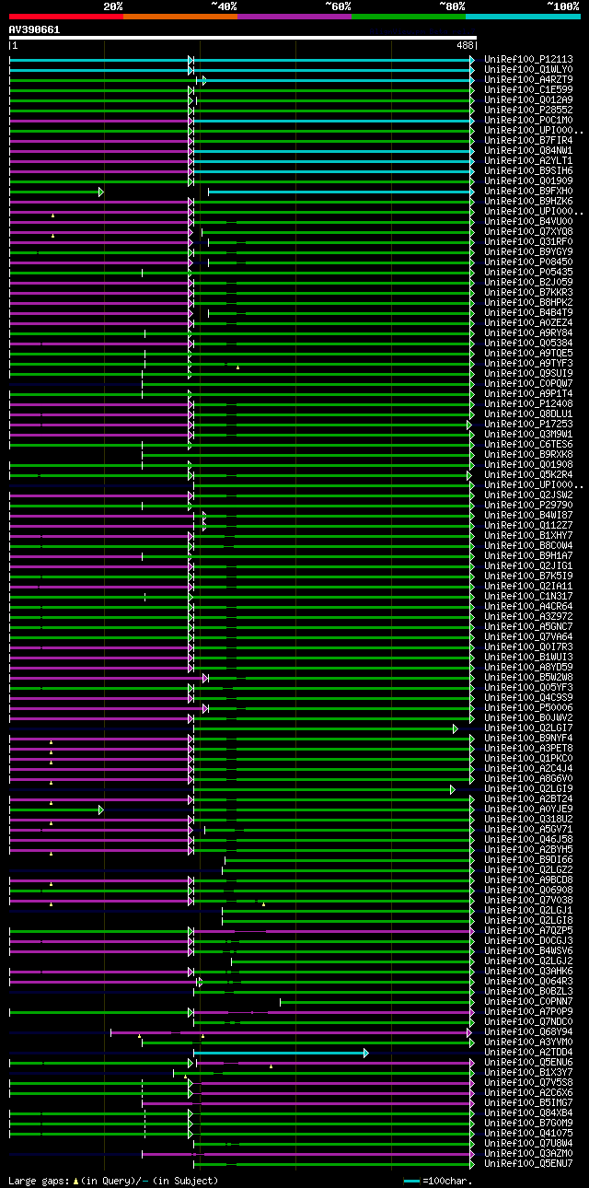Click the cyan identity legend segment
The image size is (589, 1188).
pyautogui.click(x=523, y=17)
